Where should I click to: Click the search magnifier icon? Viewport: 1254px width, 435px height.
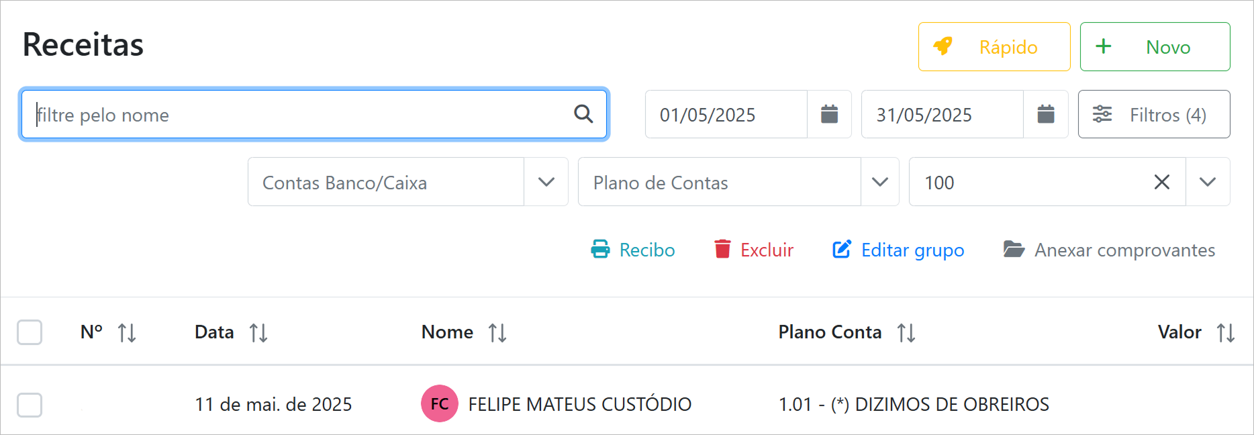[583, 114]
